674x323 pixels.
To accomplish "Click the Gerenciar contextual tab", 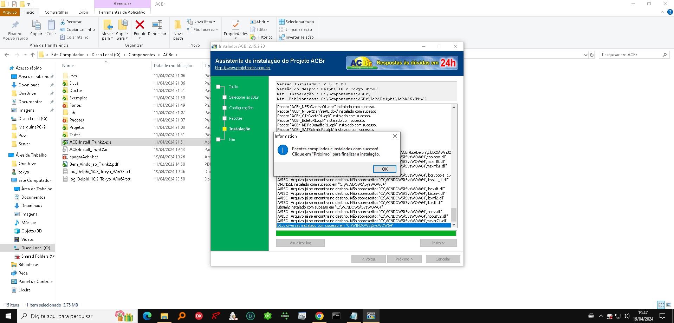I will pos(122,4).
